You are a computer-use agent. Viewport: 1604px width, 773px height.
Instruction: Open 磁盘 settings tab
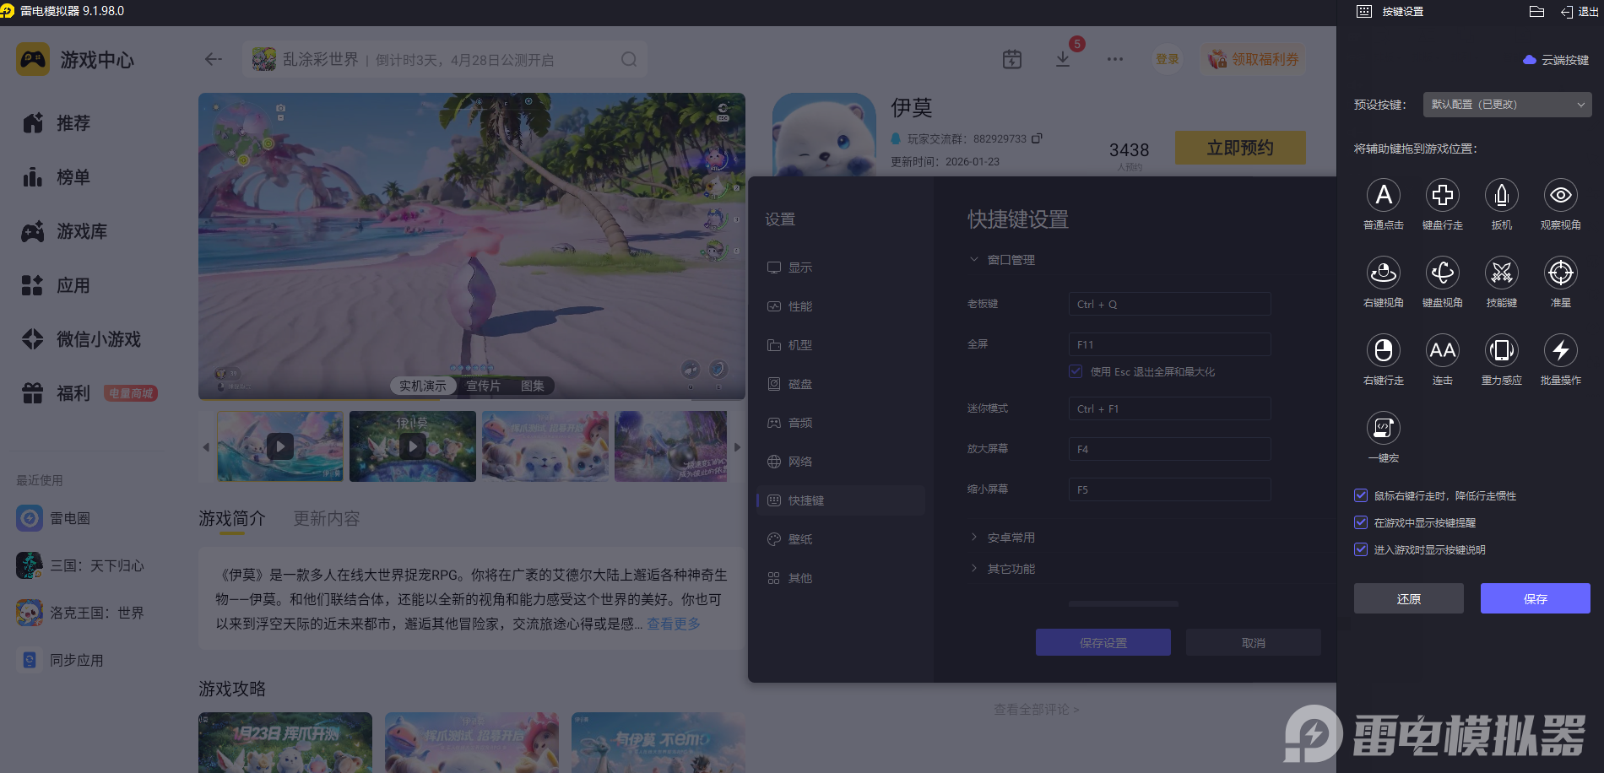tap(841, 384)
